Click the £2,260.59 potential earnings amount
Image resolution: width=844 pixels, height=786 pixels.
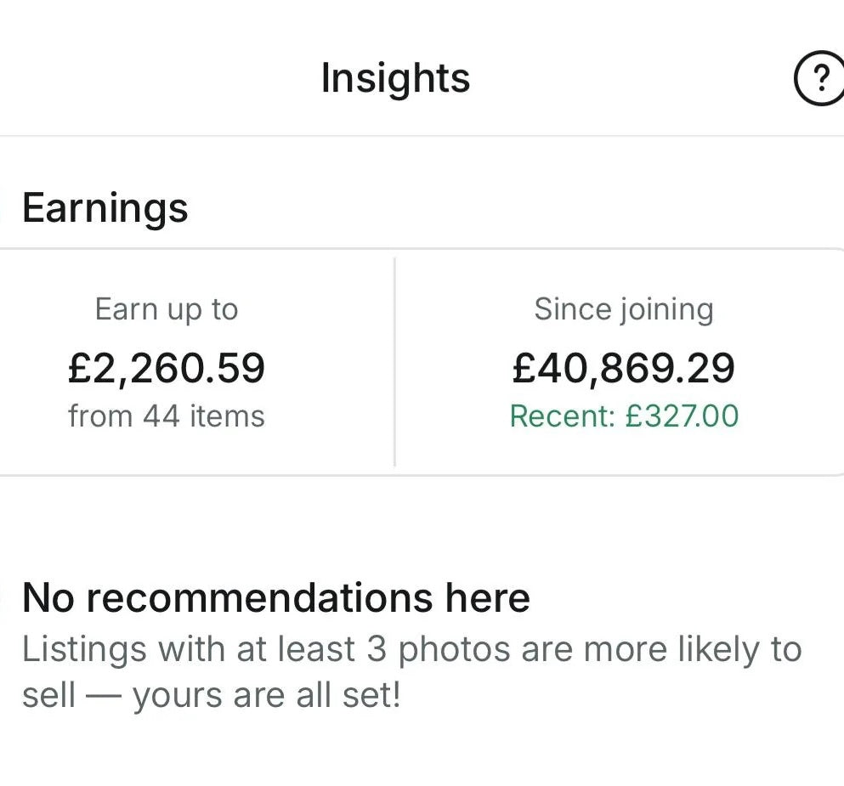(167, 367)
